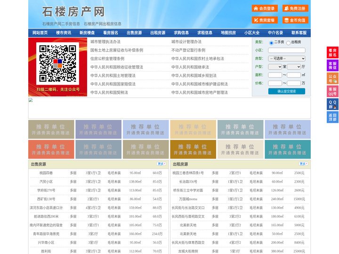Click the orange-red 推荐单位 banner
This screenshot has height=254, width=339.
51,150
